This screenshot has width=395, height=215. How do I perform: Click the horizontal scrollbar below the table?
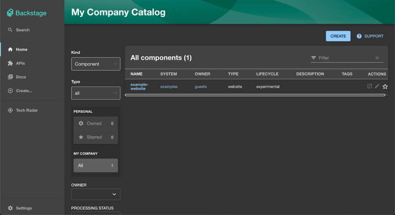pyautogui.click(x=255, y=95)
